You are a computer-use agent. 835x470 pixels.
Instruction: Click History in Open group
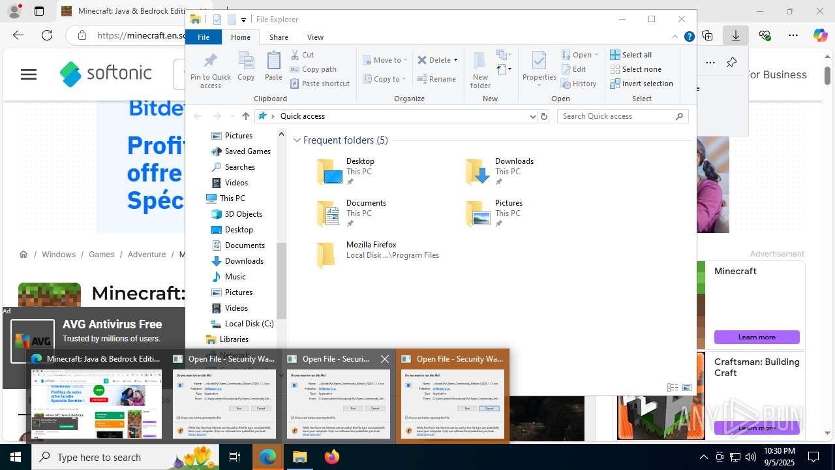579,84
